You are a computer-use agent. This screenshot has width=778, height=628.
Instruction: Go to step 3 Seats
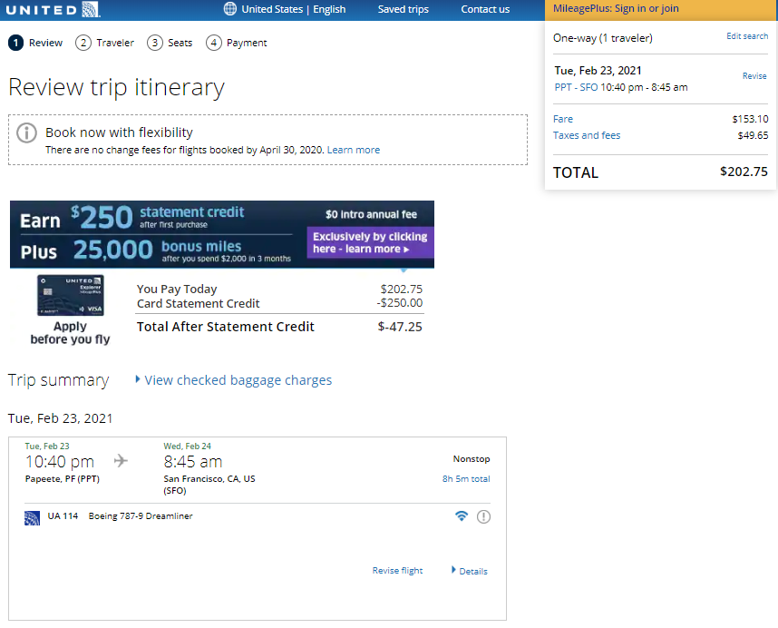point(170,43)
